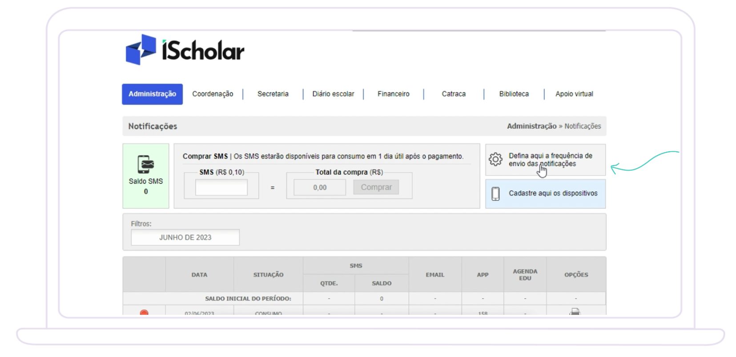Click the OPÇÕES column header
This screenshot has width=736, height=357.
(x=576, y=275)
